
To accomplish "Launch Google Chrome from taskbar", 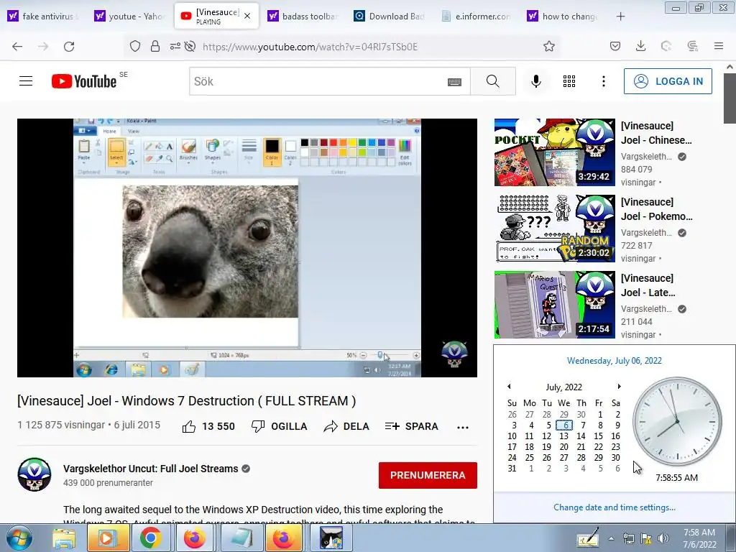I will [150, 538].
